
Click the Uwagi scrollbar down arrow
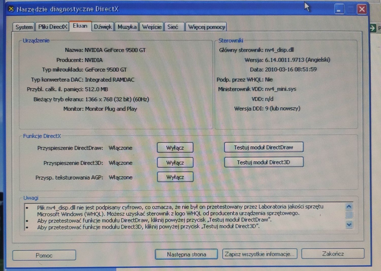(x=349, y=225)
